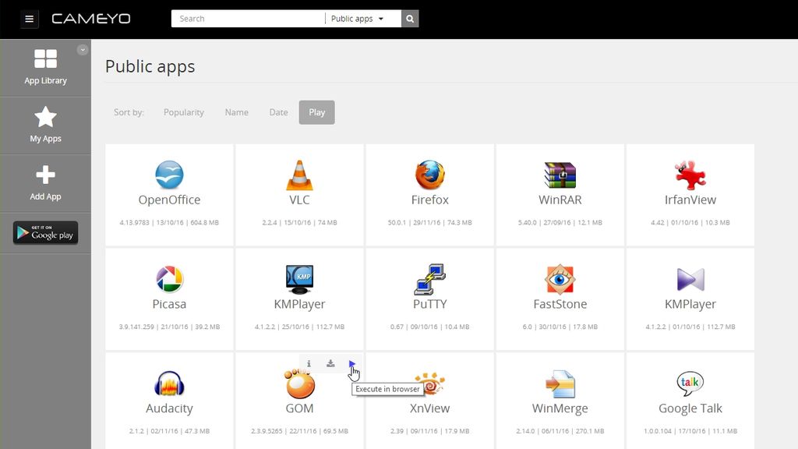
Task: Get Cameyo on Google Play
Action: (x=45, y=232)
